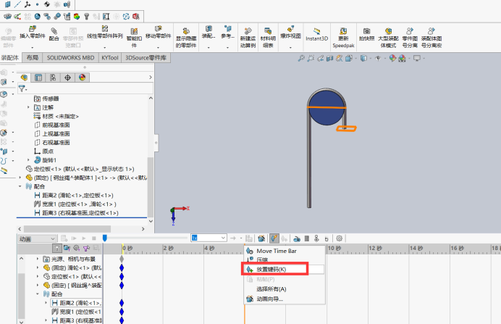Screen dimensions: 501x324
Task: Toggle Hide/Show Items eye in heads-up toolbar
Action: [x=378, y=58]
